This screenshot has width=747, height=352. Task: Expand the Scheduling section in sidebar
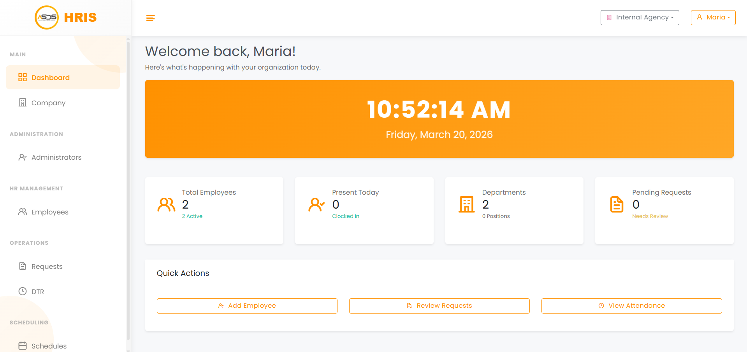click(x=29, y=322)
